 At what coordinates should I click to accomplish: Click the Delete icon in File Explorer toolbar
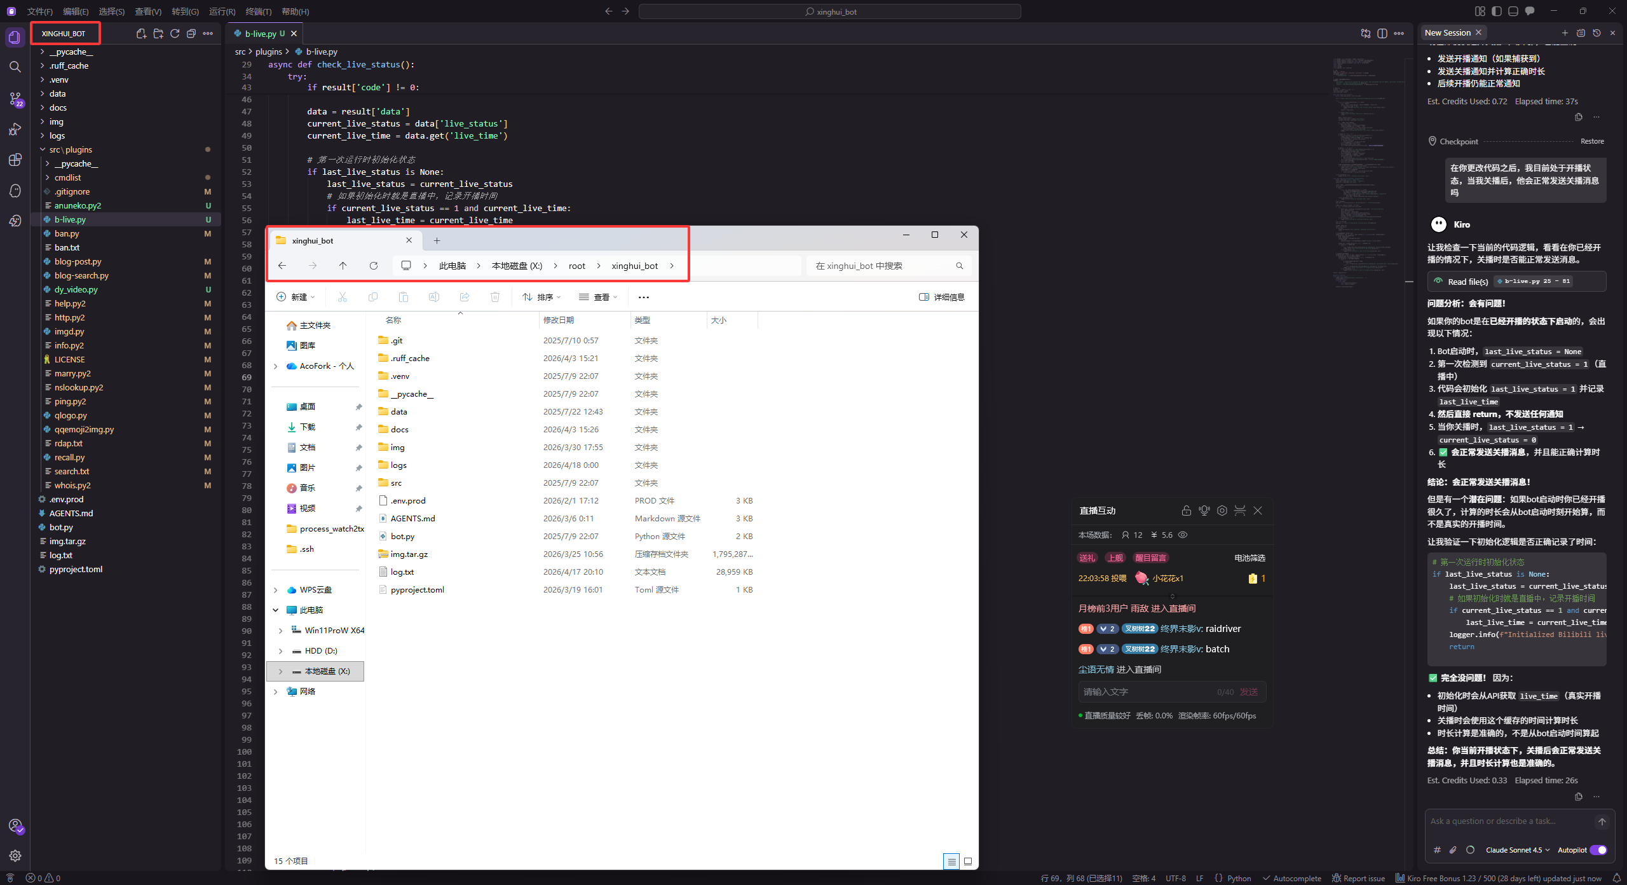pyautogui.click(x=495, y=297)
